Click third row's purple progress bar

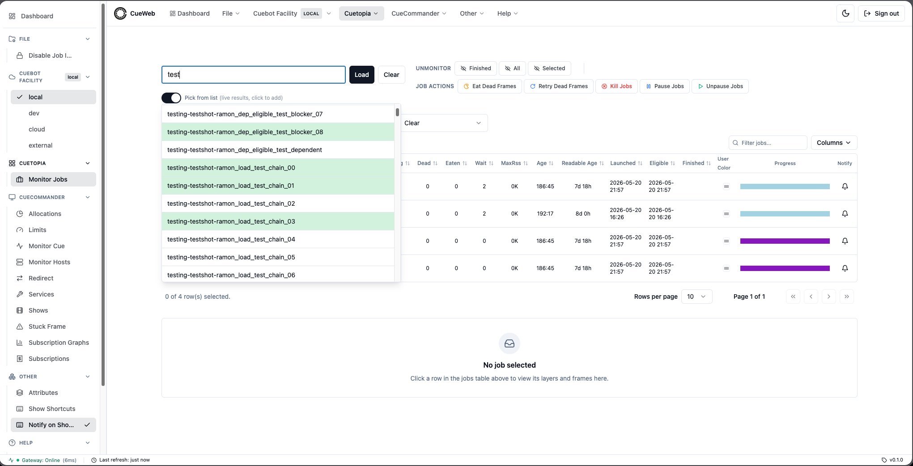pyautogui.click(x=785, y=241)
